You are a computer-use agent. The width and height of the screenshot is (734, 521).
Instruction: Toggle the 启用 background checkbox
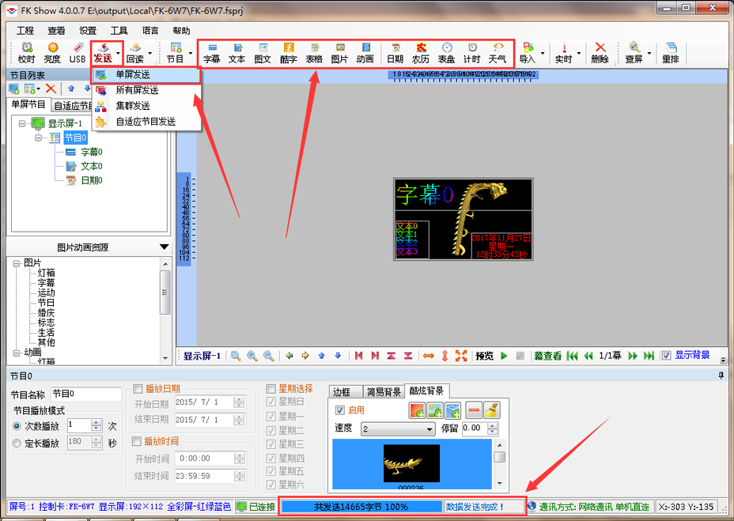340,410
